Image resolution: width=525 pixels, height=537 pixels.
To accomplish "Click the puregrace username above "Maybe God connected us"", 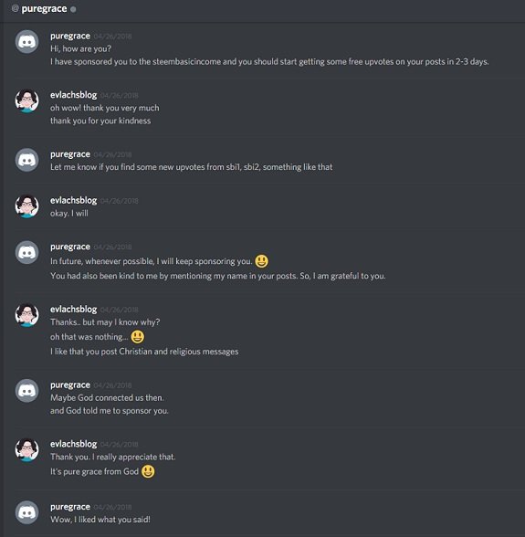I will [x=70, y=385].
